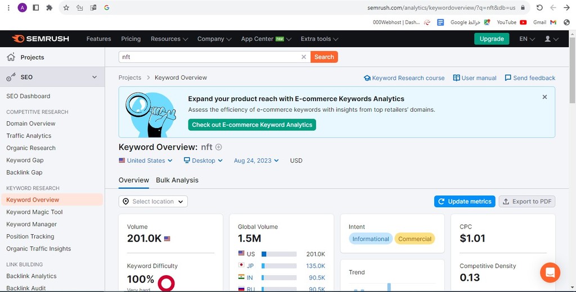This screenshot has width=576, height=292.
Task: Expand the Extra tools dropdown
Action: (319, 39)
